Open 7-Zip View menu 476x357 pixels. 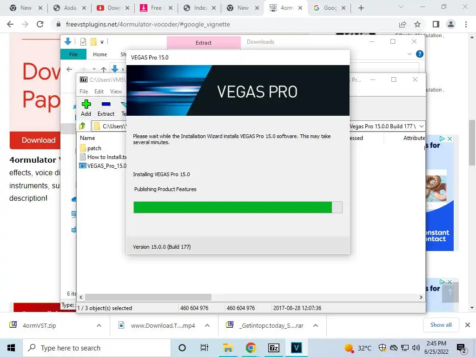pos(116,92)
